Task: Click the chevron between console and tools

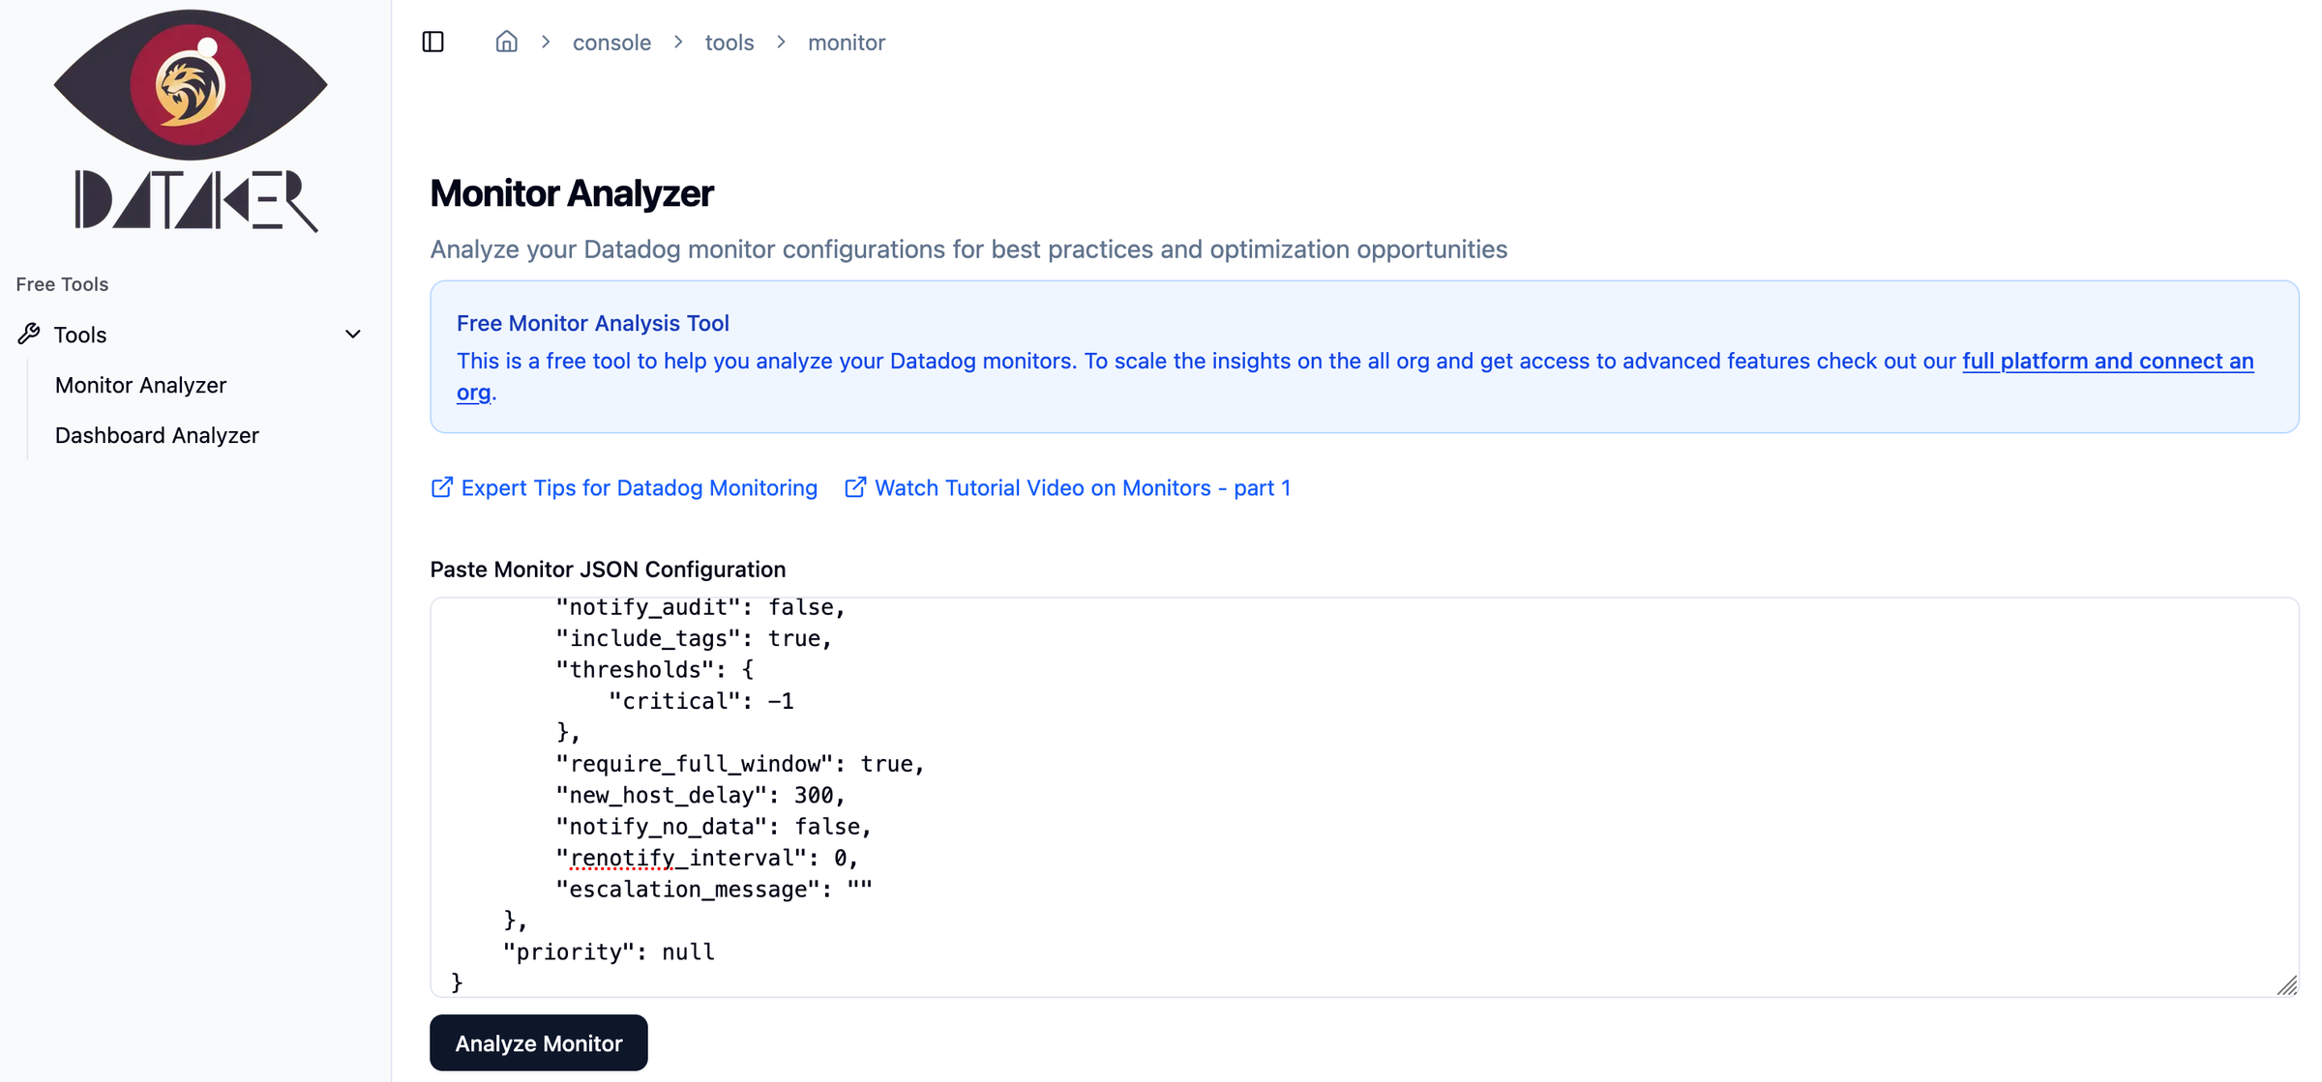Action: tap(678, 42)
